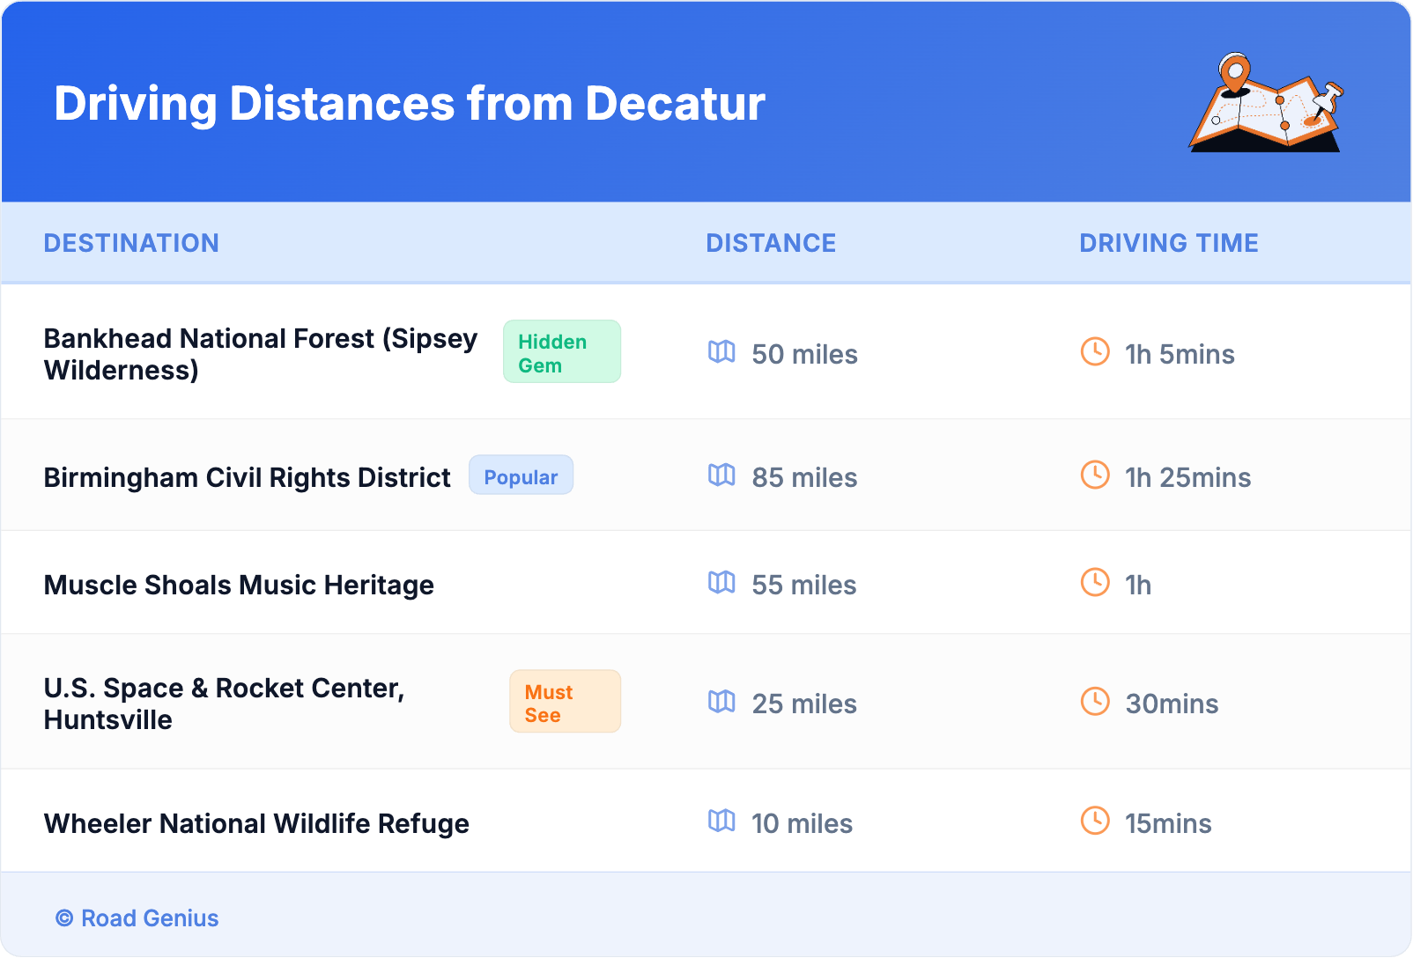Click clock icon beside 1h 5mins
Image resolution: width=1413 pixels, height=958 pixels.
pyautogui.click(x=1095, y=352)
